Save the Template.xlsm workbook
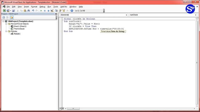200x112 pixels. [13, 11]
